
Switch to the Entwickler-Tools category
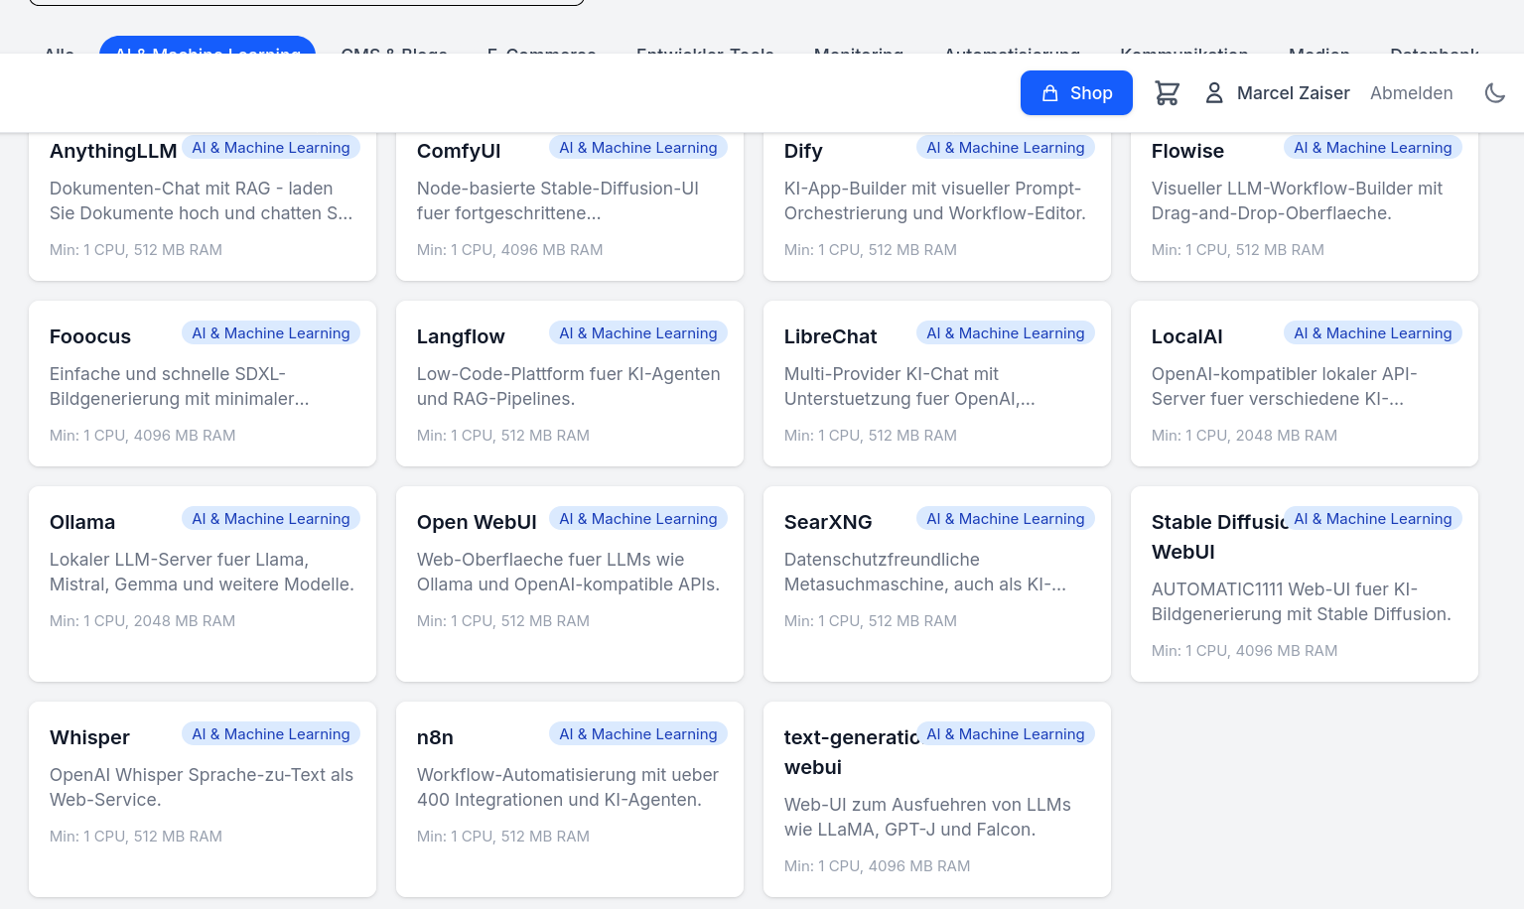[x=704, y=55]
